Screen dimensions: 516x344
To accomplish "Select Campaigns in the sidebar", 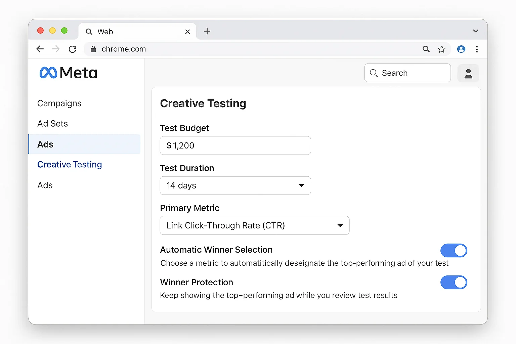I will tap(59, 103).
